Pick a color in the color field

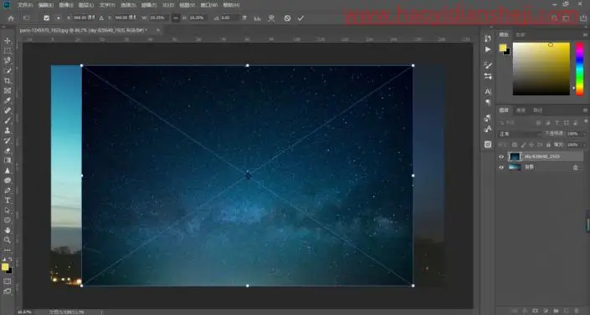541,69
